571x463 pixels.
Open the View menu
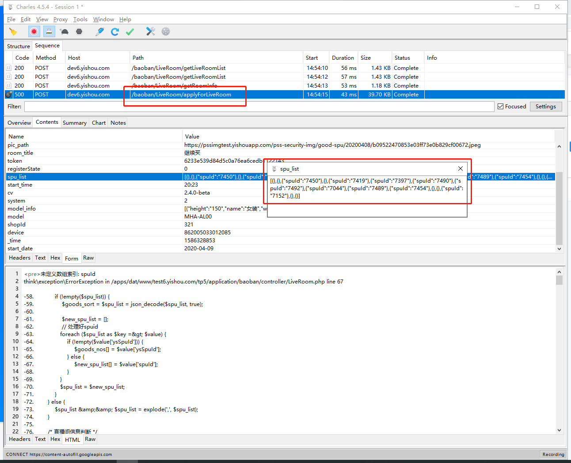42,19
